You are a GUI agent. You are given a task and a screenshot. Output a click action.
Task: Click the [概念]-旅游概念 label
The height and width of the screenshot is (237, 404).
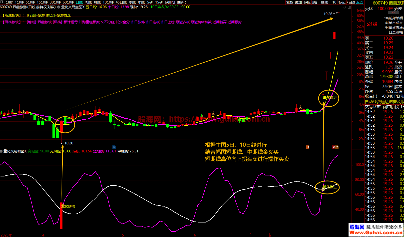(x=58, y=16)
